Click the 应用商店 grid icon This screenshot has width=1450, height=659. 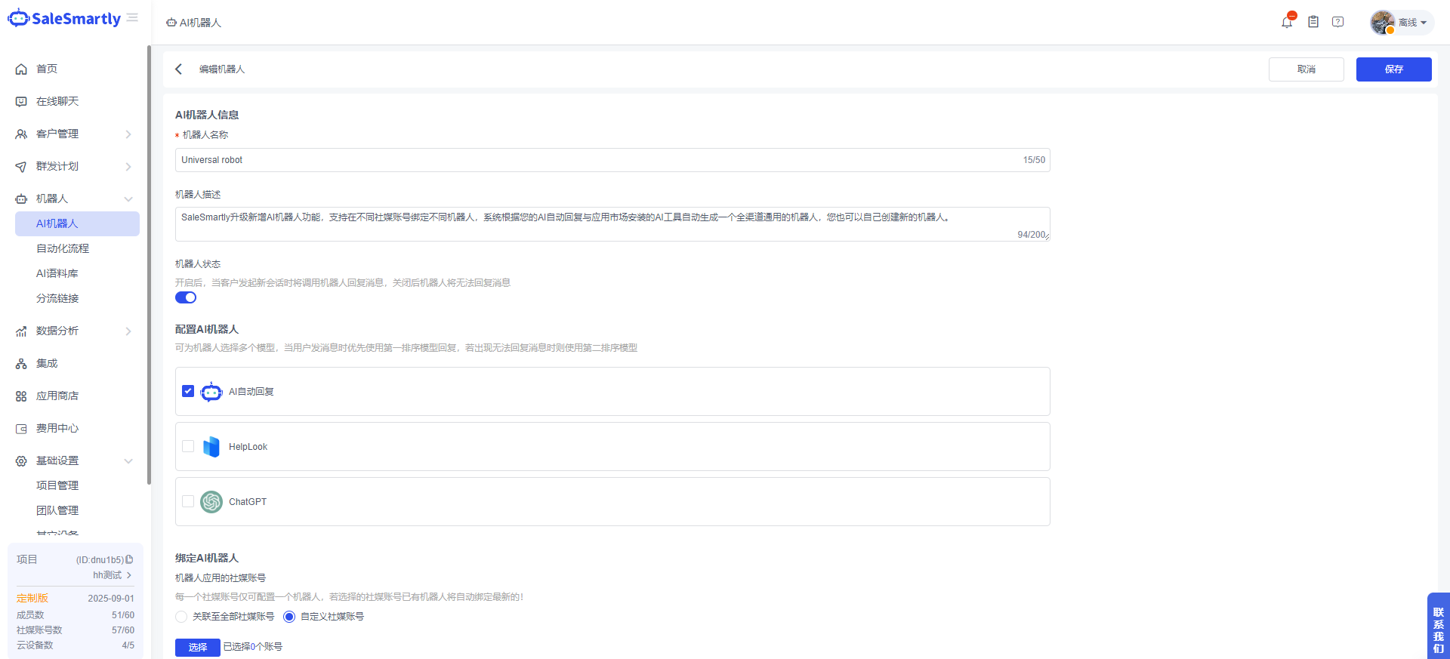(21, 396)
